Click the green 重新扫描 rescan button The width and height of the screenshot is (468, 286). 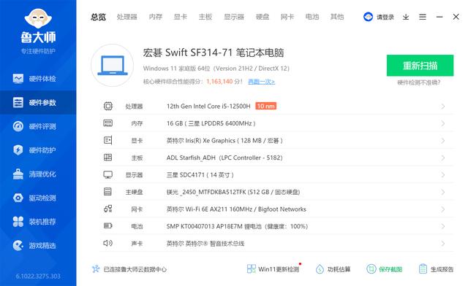[x=420, y=65]
